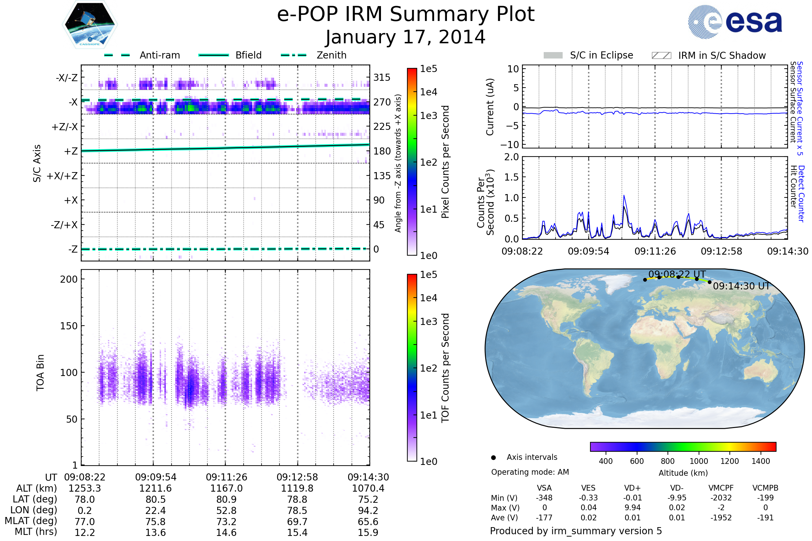812x541 pixels.
Task: Click the Sensor Surface Current x 5 label
Action: [800, 108]
